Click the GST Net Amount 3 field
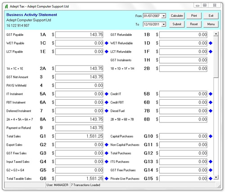This screenshot has width=225, height=192. point(79,77)
